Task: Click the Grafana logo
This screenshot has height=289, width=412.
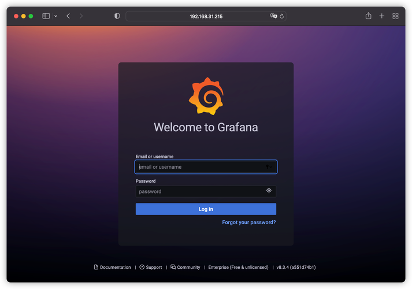Action: [206, 96]
